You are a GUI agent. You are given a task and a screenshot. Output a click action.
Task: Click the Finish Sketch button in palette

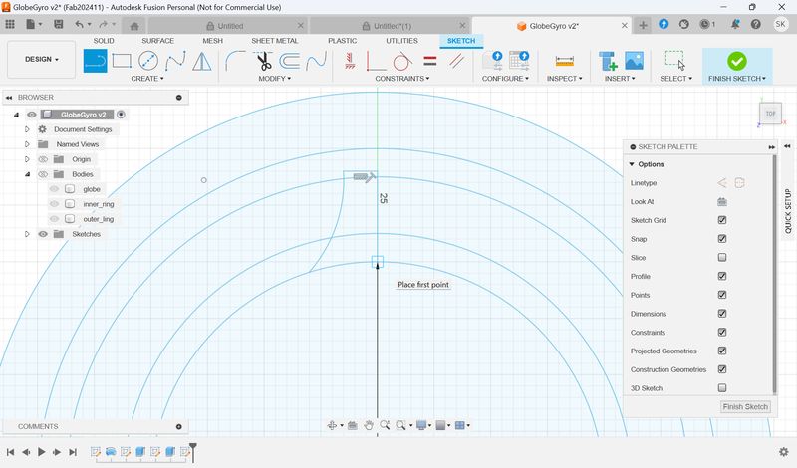(745, 407)
